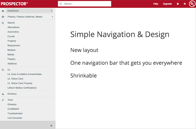Collapse the sidebar with the left arrow
Viewport: 196px width, 129px height.
[51, 125]
